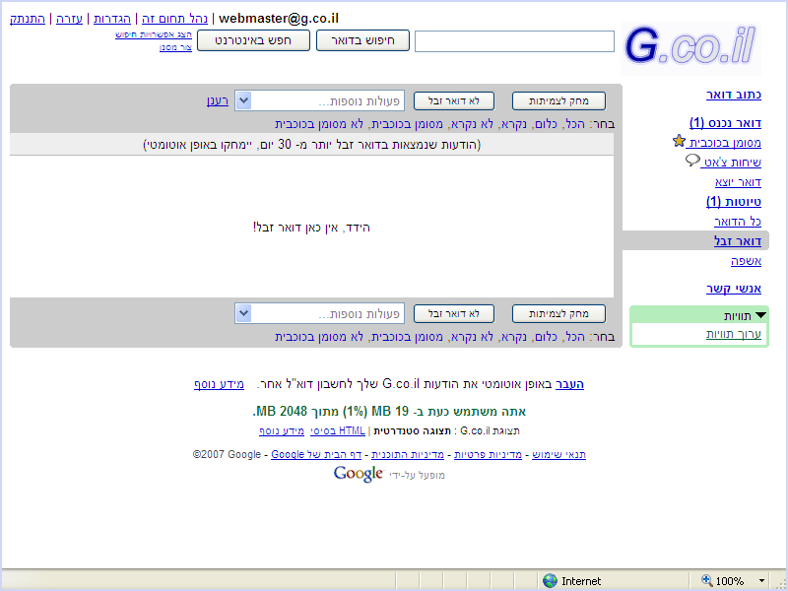Click the mail search input field
The width and height of the screenshot is (788, 591).
[x=514, y=41]
